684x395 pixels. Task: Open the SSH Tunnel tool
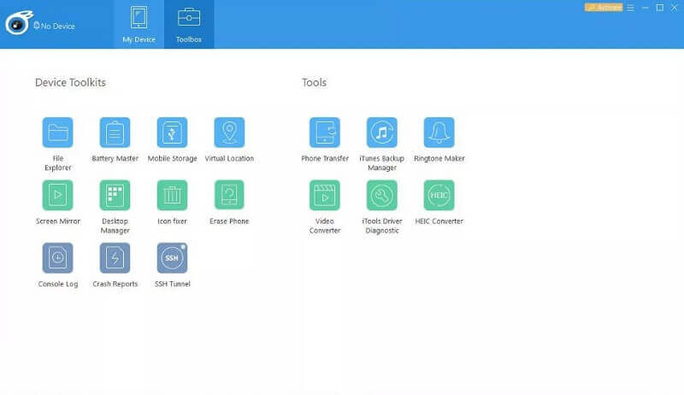coord(172,258)
